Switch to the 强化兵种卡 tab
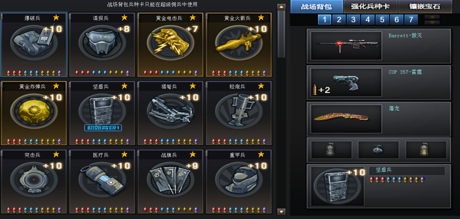The width and height of the screenshot is (460, 219). [371, 6]
